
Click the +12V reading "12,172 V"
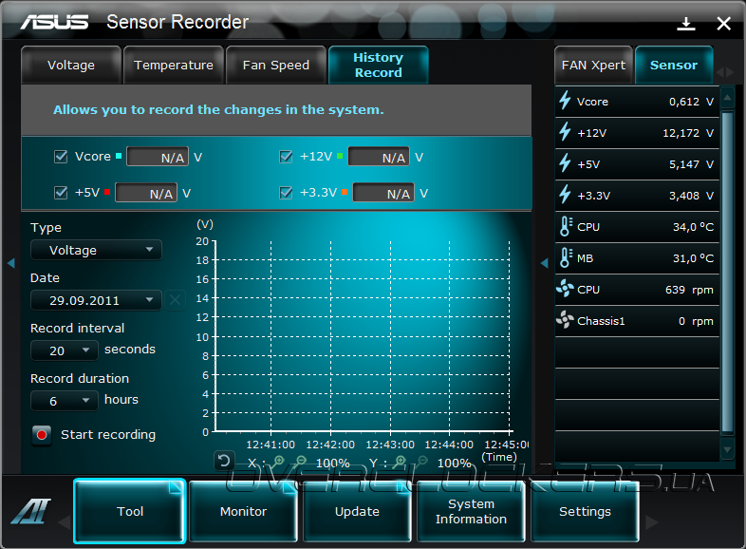pos(688,133)
